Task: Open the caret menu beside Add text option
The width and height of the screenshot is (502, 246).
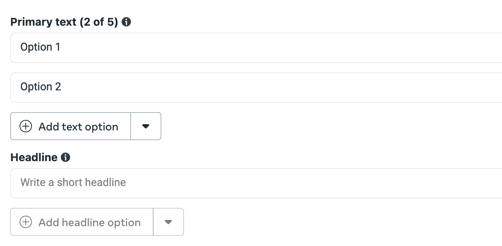Action: click(146, 126)
